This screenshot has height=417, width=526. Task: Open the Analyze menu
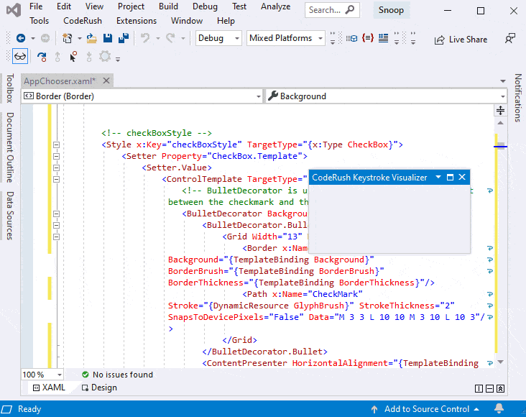point(276,6)
